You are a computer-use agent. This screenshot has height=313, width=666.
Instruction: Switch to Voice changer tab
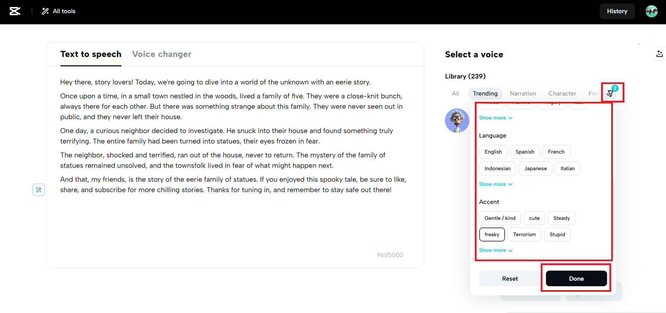tap(162, 54)
